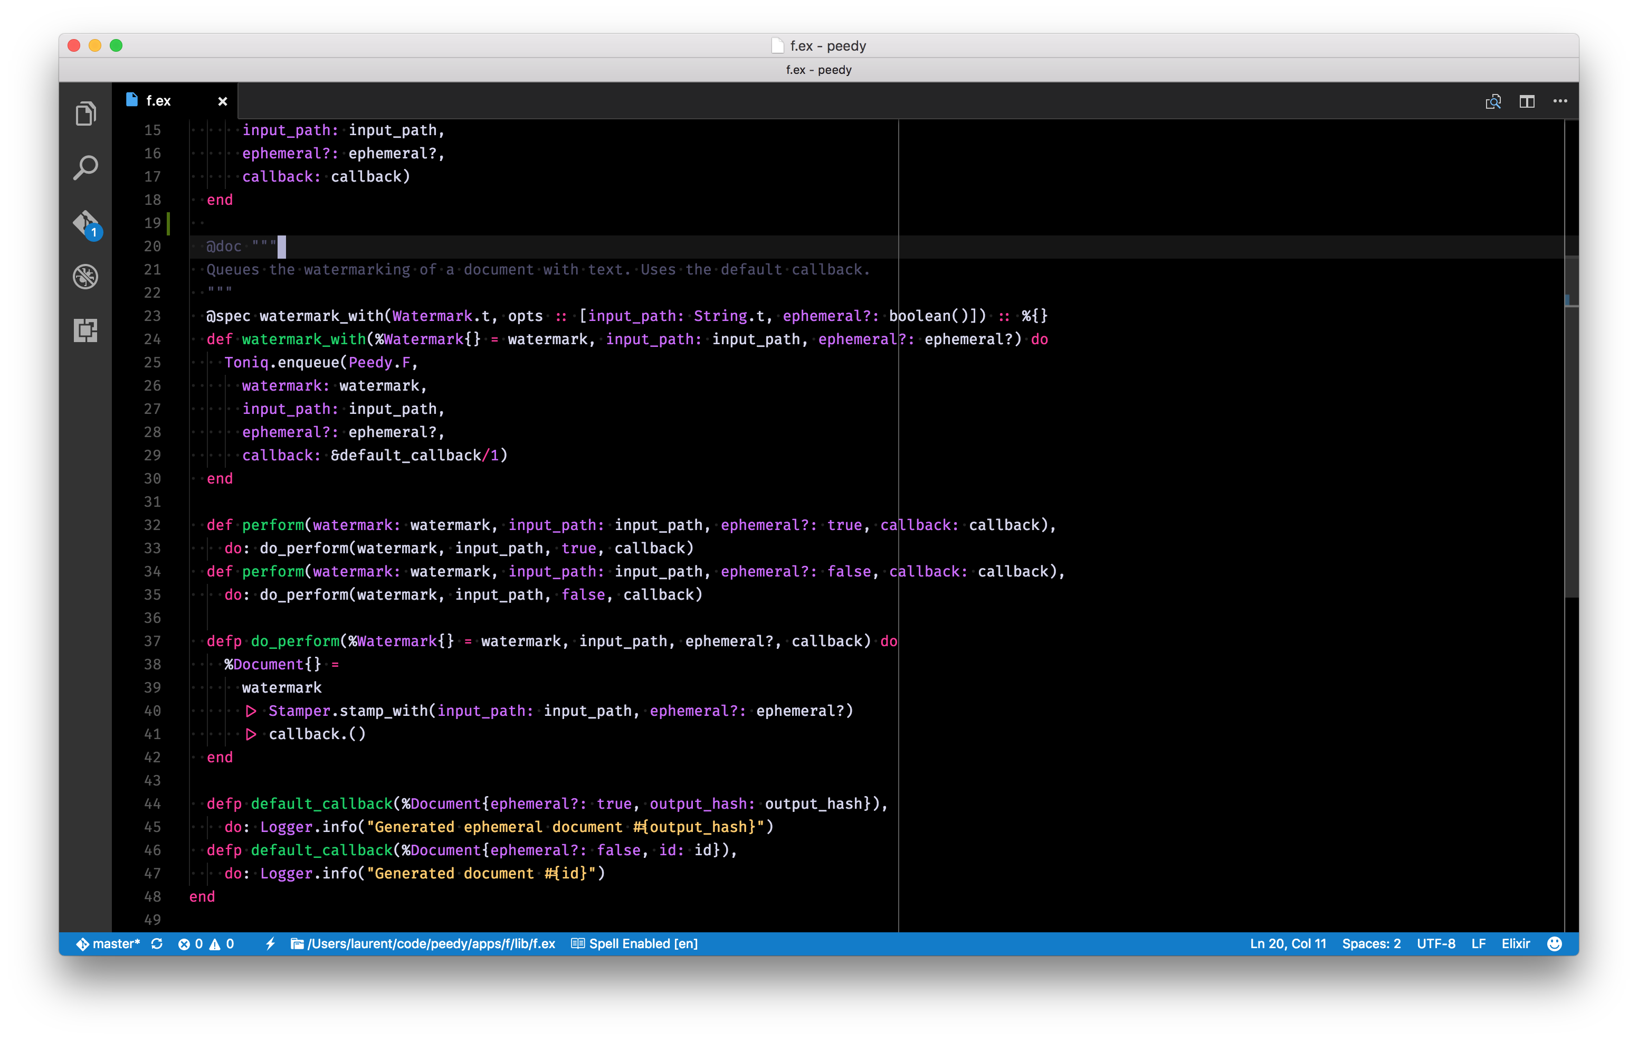Open the Search view in sidebar
The image size is (1638, 1040).
tap(85, 167)
